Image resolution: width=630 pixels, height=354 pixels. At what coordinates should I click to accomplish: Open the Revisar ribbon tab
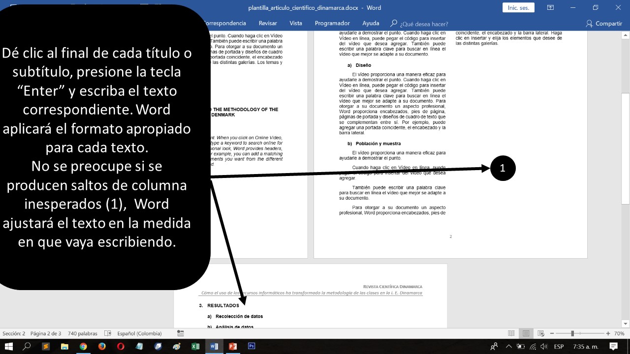(x=268, y=23)
